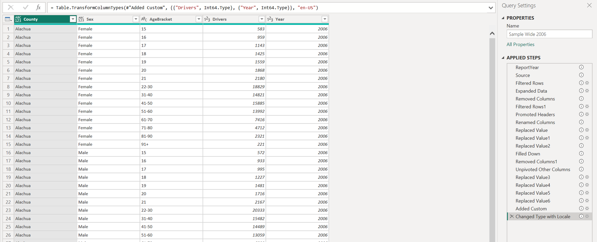Close the Query Settings pane
Viewport: 597px width, 242px height.
589,5
